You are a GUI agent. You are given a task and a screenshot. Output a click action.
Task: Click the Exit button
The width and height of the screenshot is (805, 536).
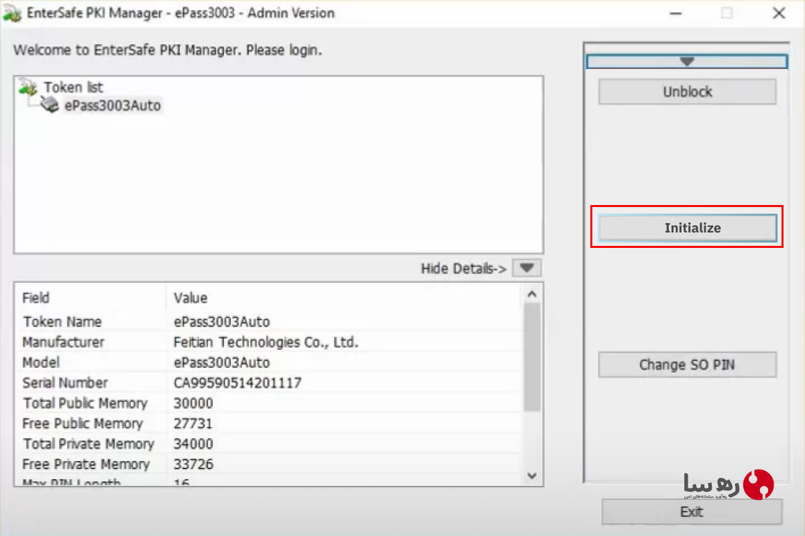tap(692, 512)
